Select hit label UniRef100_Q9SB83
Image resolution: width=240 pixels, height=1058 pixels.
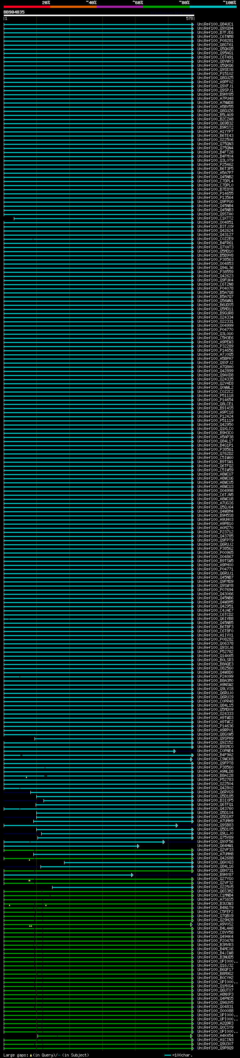(215, 825)
